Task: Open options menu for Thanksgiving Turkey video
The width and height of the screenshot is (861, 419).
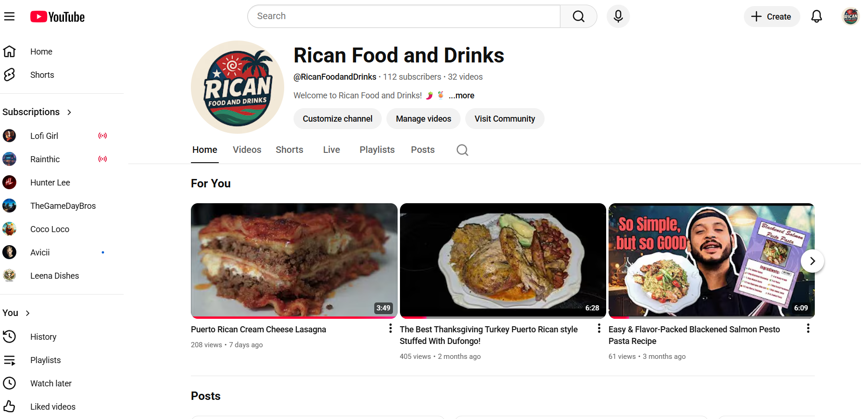Action: [x=599, y=329]
